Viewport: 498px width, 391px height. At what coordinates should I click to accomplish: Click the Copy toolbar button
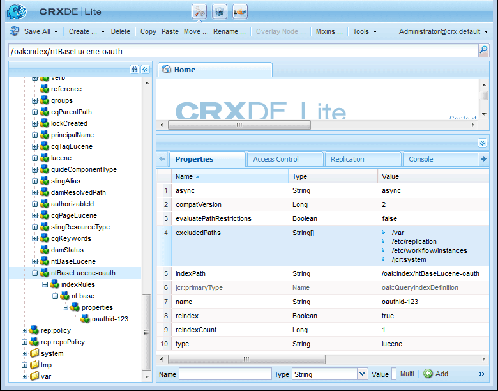tap(148, 31)
